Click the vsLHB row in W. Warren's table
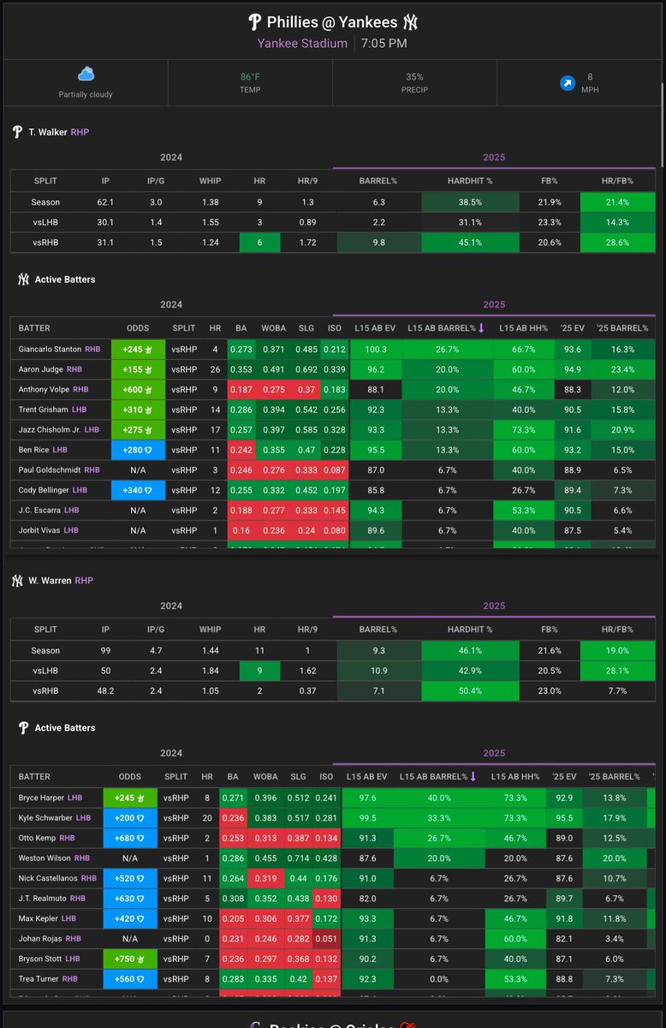 pos(333,670)
